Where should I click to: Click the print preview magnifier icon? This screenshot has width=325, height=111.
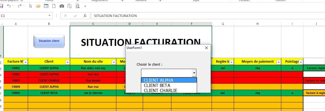pyautogui.click(x=78, y=6)
